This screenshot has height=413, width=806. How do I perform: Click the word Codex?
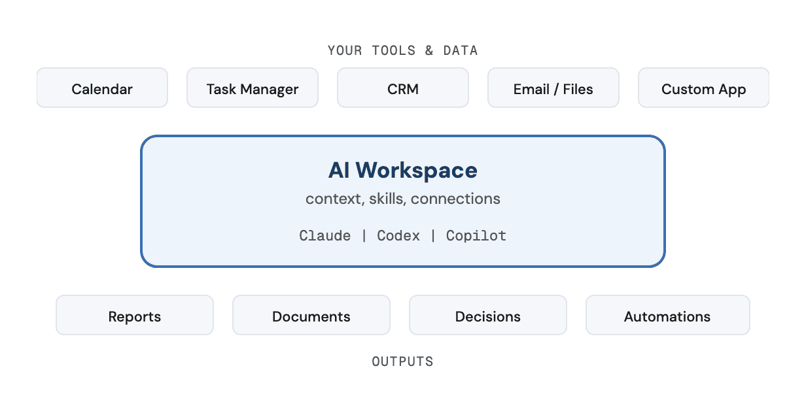[398, 235]
